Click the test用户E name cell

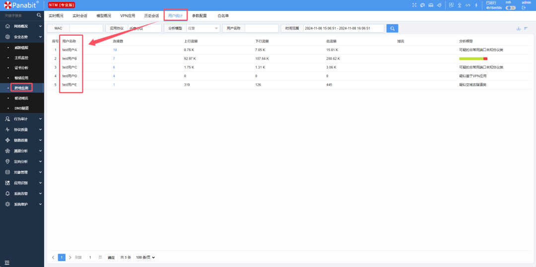coord(69,85)
